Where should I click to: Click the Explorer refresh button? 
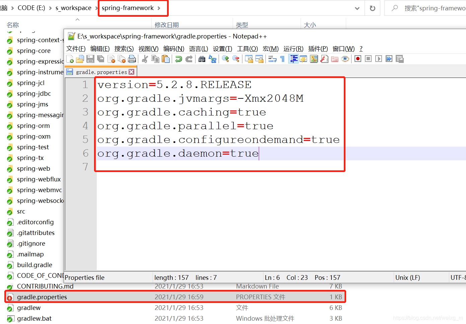(372, 8)
